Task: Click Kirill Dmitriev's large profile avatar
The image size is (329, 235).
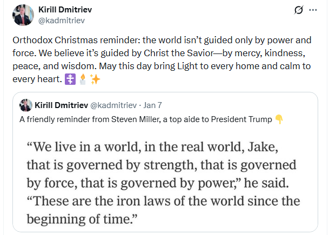Action: coord(22,15)
